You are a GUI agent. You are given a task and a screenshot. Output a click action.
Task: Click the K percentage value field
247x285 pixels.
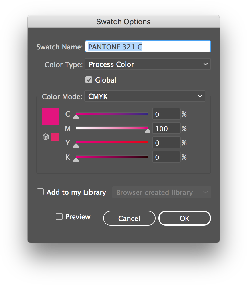pyautogui.click(x=166, y=157)
